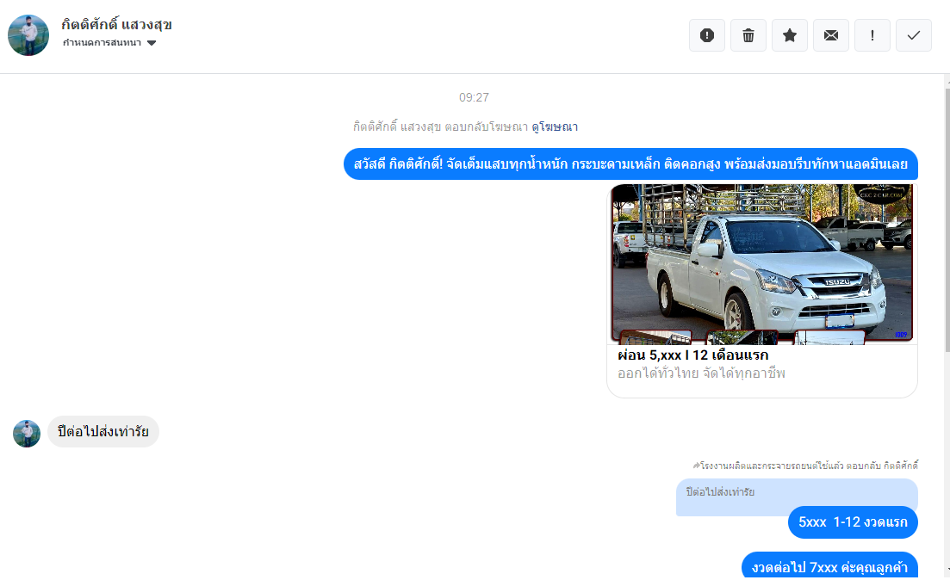Open the ดูโฆษณา link
The width and height of the screenshot is (950, 580).
pos(554,126)
